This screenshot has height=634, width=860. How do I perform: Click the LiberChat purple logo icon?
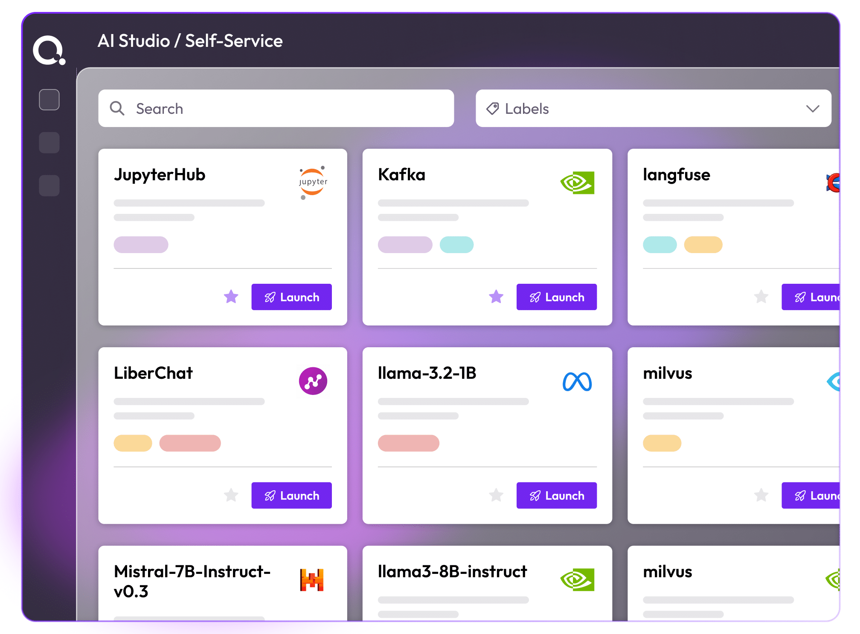pos(313,381)
